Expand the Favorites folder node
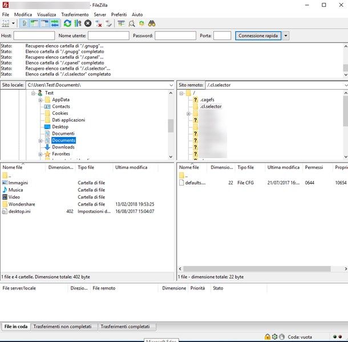 41,154
